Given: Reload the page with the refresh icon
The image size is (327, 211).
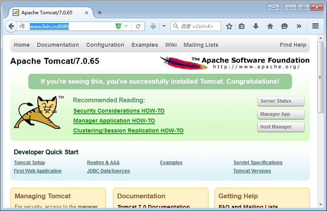Looking at the screenshot, I should click(x=138, y=26).
